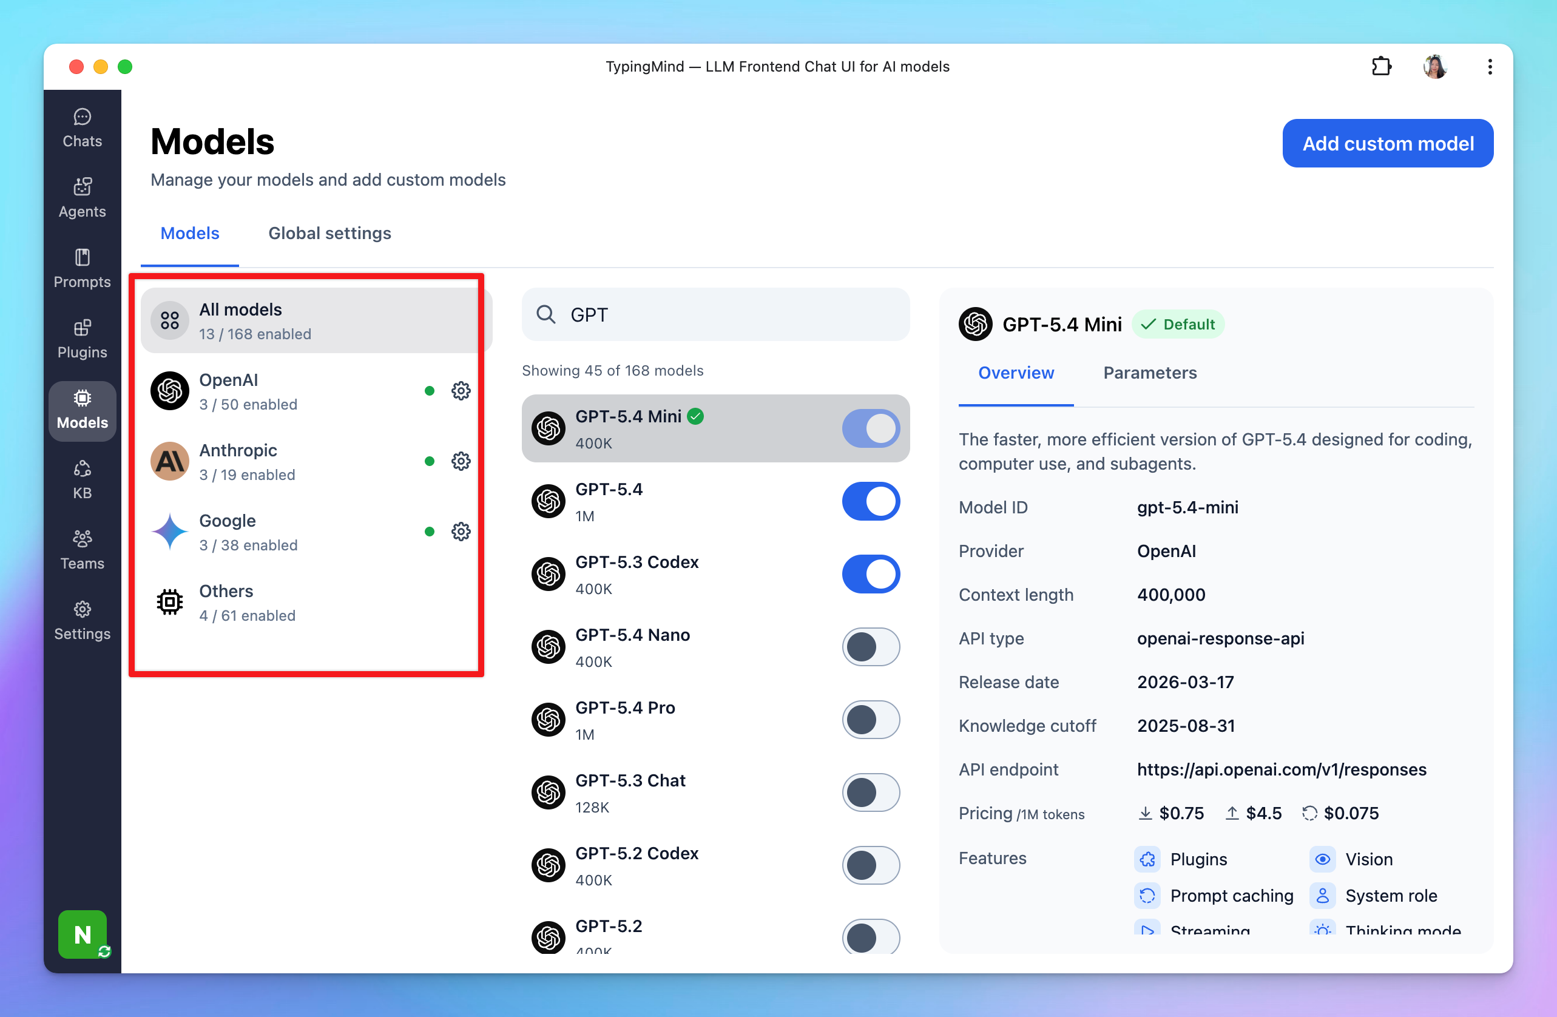The width and height of the screenshot is (1557, 1017).
Task: Open the Parameters tab
Action: point(1149,373)
